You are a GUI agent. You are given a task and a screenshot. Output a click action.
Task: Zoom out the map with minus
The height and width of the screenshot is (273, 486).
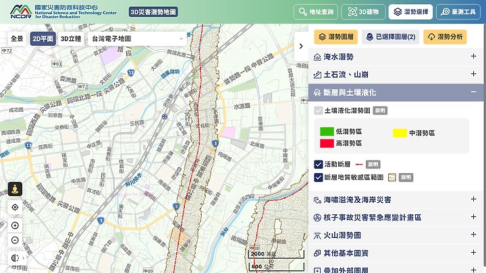[x=15, y=240]
